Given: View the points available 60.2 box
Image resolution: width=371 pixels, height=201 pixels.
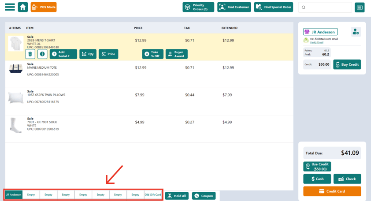Looking at the screenshot, I should coord(317,52).
